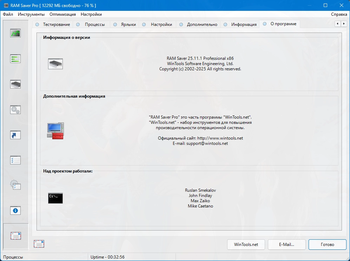Click the name Ruslan Smekalov
The height and width of the screenshot is (261, 350).
pos(200,190)
